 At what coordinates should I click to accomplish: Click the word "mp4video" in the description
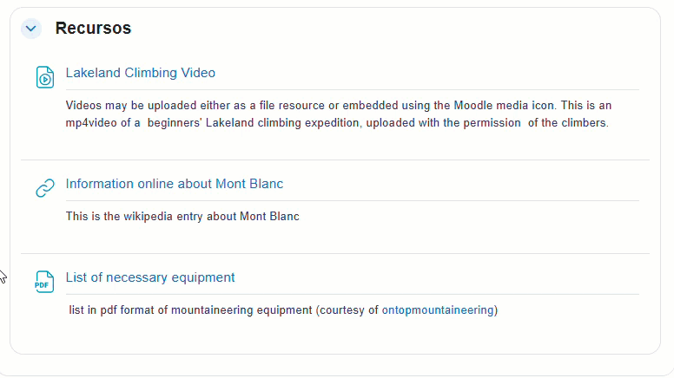[91, 122]
